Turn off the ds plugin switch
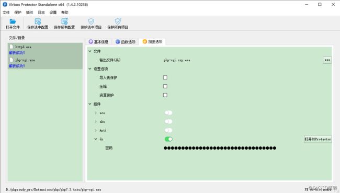Viewport: 340px width, 193px height. [x=168, y=139]
